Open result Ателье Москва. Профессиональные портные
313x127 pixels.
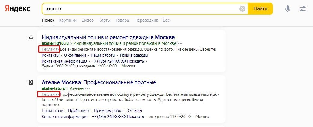pyautogui.click(x=99, y=82)
